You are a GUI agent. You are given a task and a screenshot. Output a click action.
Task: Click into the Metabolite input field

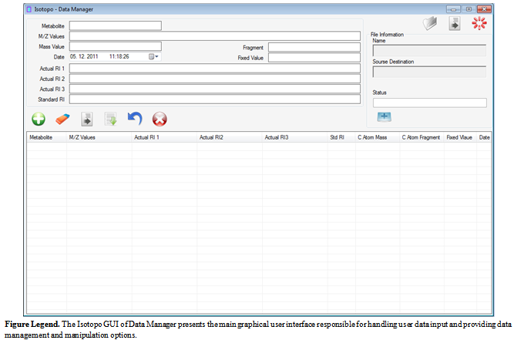point(115,25)
